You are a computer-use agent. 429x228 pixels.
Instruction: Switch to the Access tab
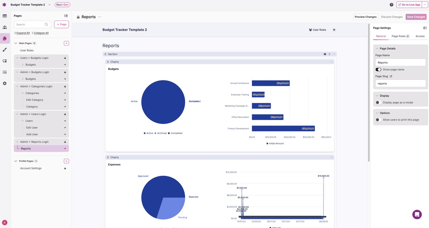coord(420,36)
